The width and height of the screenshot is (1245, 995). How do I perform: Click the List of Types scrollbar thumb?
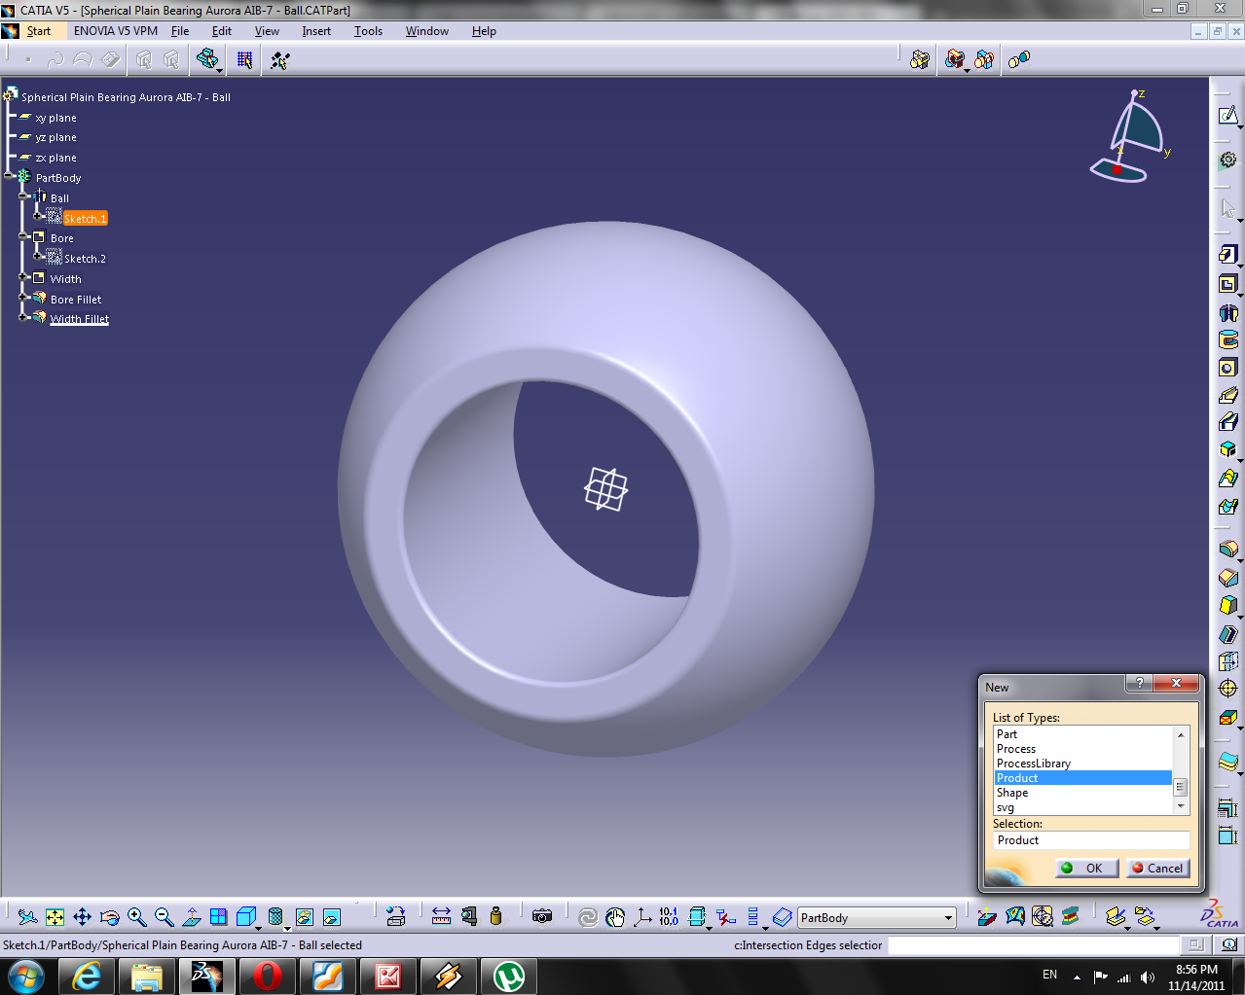1181,787
